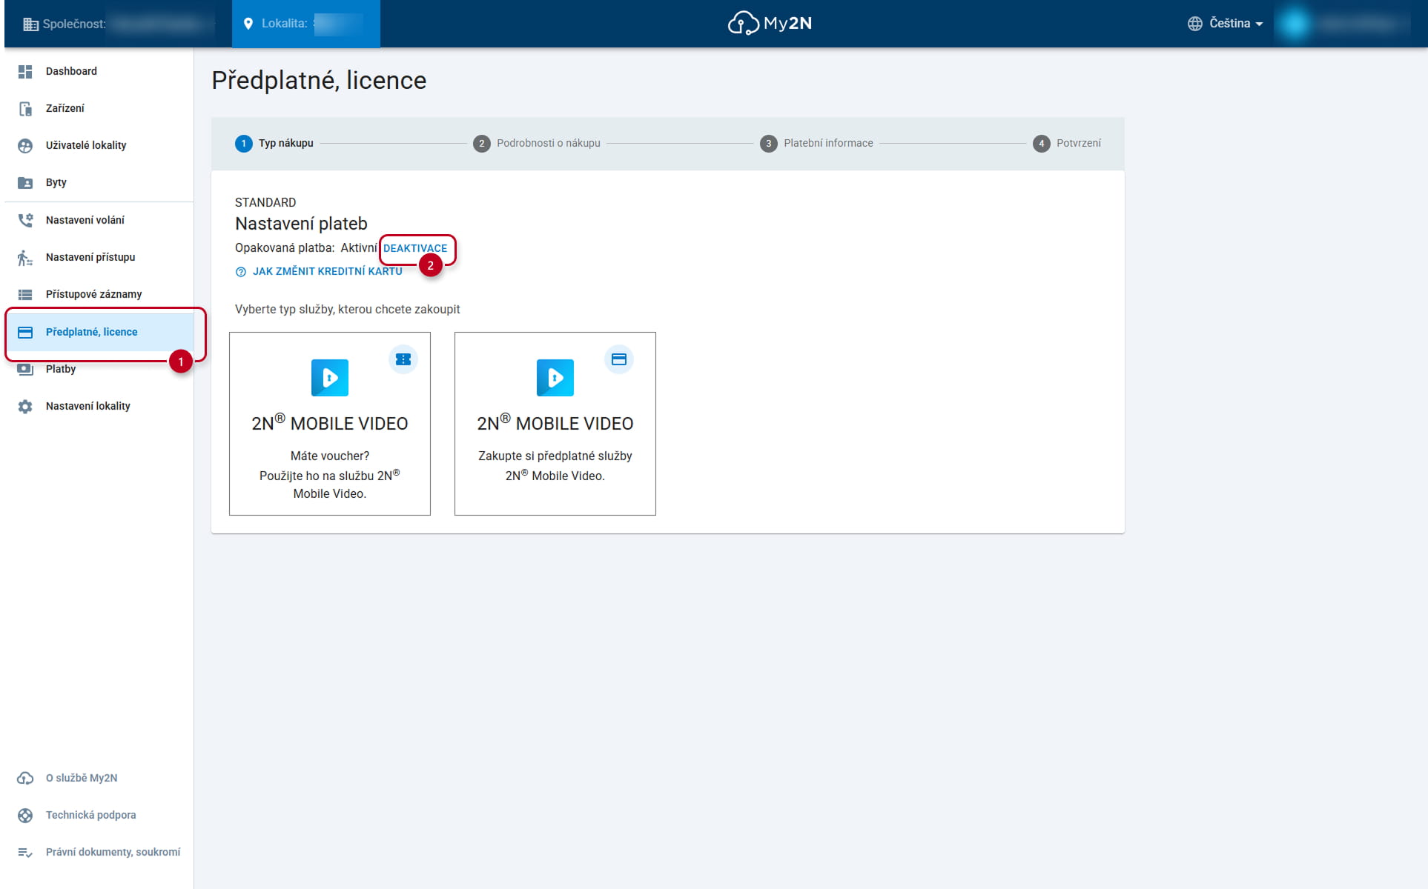The image size is (1428, 889).
Task: Click DEAKTIVACE recurring payment link
Action: 415,248
